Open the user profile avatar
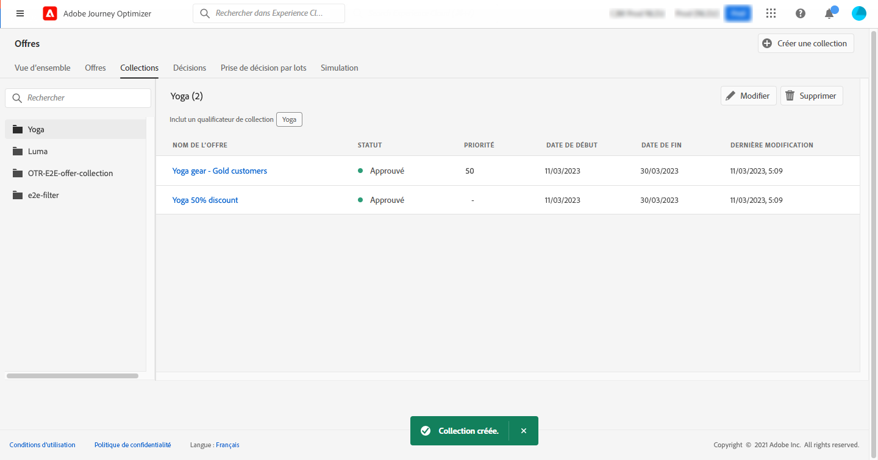 pyautogui.click(x=858, y=13)
